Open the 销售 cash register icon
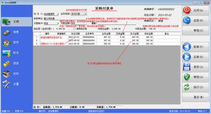211x114 pixels. click(6, 33)
